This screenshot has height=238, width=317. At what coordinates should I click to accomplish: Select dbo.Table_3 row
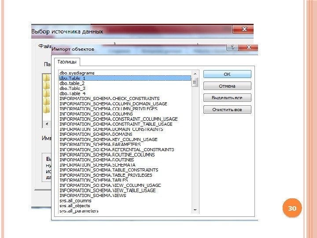click(125, 89)
